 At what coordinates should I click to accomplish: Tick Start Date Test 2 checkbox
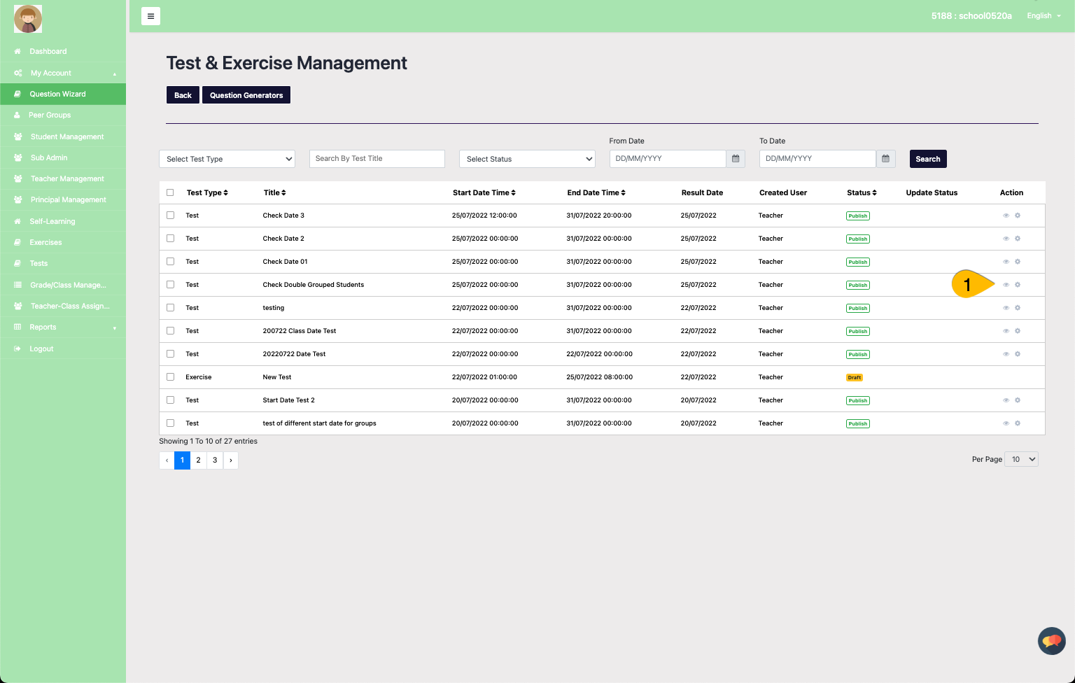(x=170, y=400)
